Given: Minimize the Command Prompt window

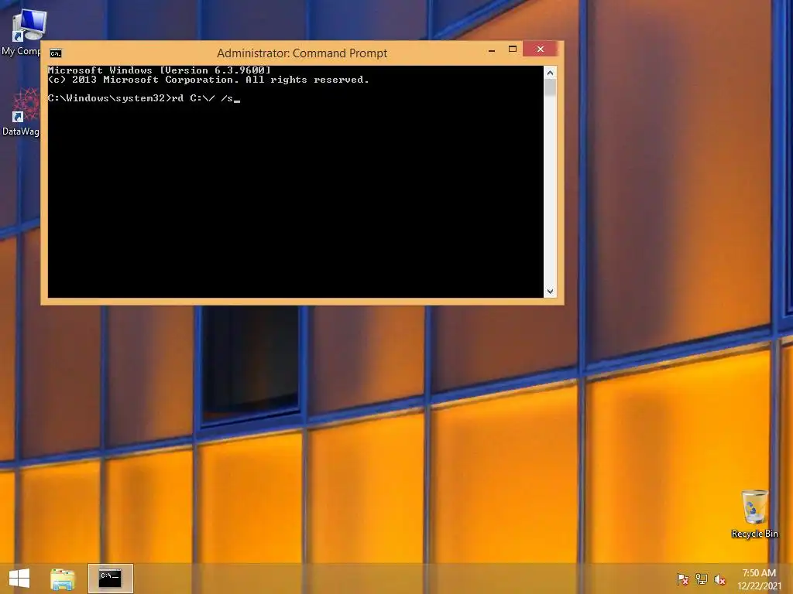Looking at the screenshot, I should (x=492, y=49).
